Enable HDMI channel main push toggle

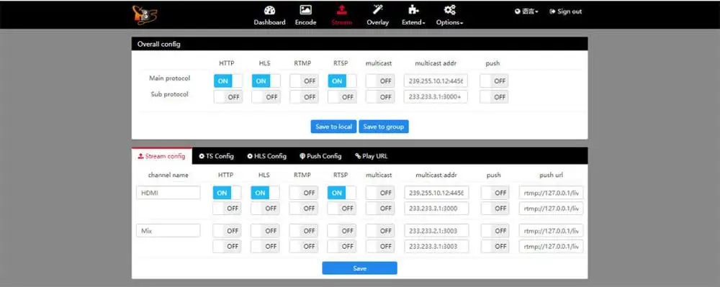tap(495, 193)
